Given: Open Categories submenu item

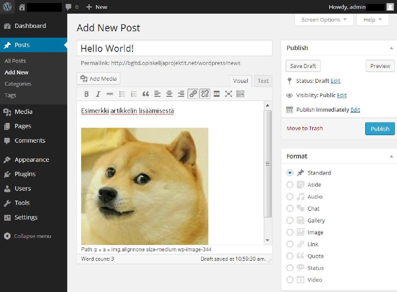Looking at the screenshot, I should pyautogui.click(x=18, y=84).
